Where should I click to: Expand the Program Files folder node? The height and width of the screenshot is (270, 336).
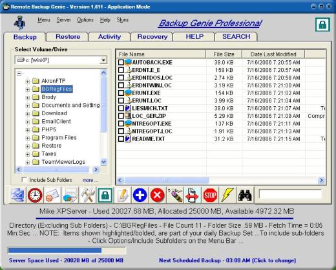(x=28, y=138)
